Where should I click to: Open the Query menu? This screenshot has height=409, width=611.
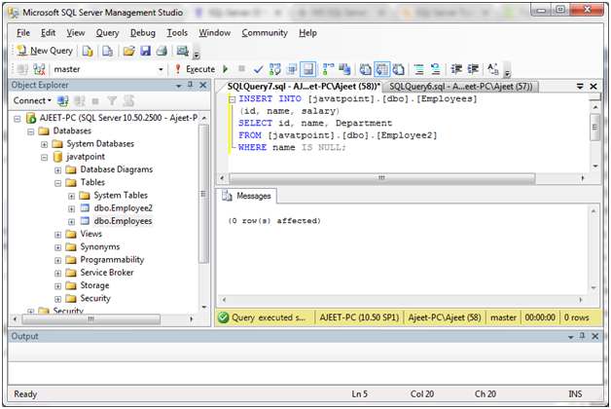click(108, 33)
